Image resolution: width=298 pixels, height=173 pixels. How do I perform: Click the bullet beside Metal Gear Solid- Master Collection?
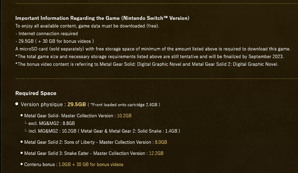[22, 115]
